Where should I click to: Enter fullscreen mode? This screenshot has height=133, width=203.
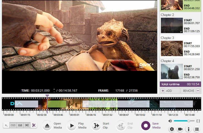pyautogui.click(x=198, y=121)
